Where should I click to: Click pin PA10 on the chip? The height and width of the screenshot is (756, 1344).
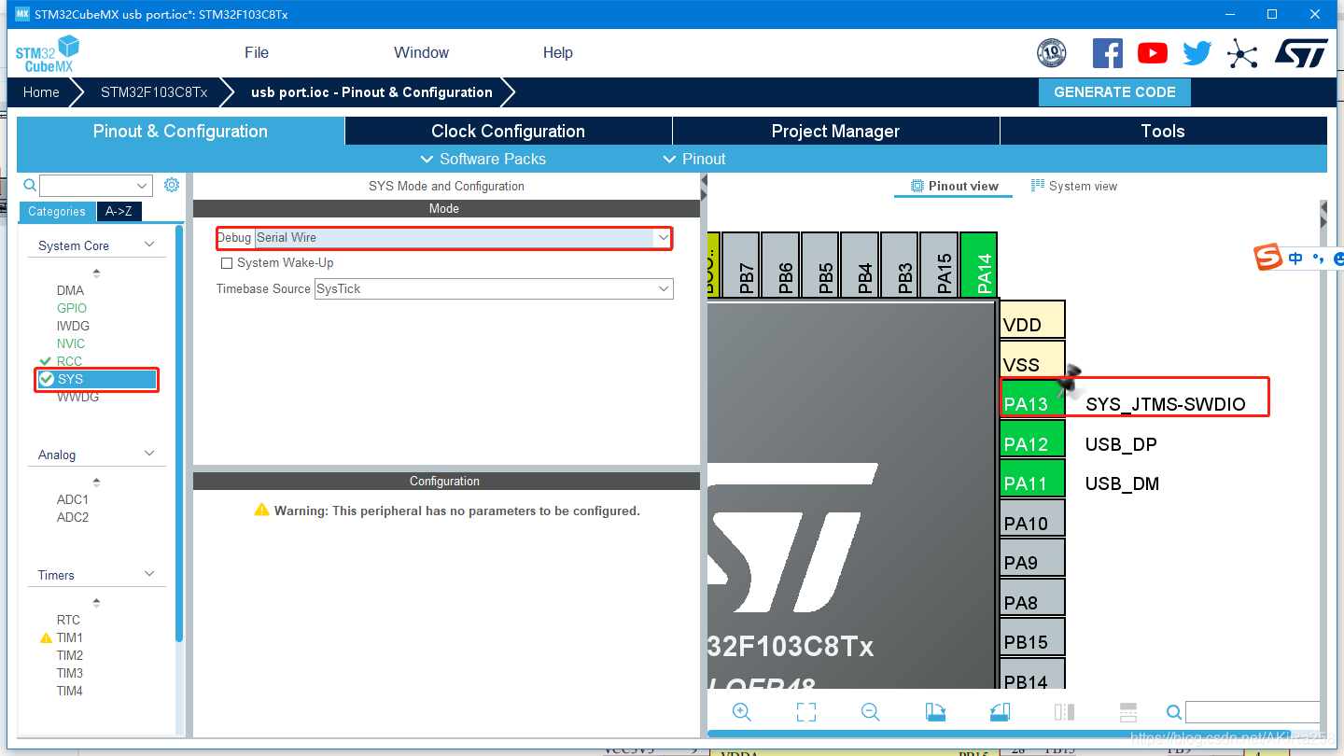[x=1032, y=517]
